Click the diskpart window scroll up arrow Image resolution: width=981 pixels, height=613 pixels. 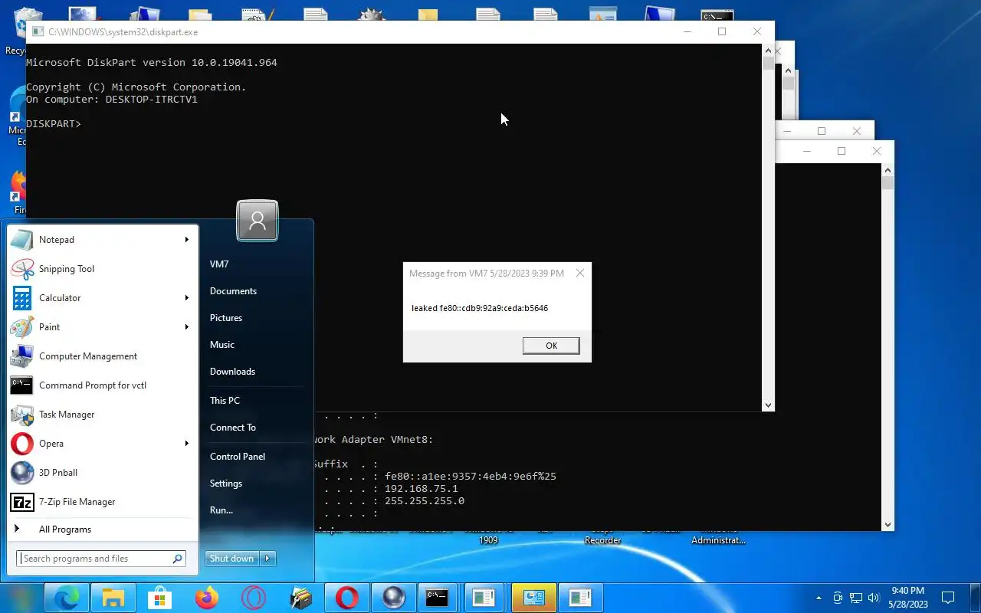768,51
